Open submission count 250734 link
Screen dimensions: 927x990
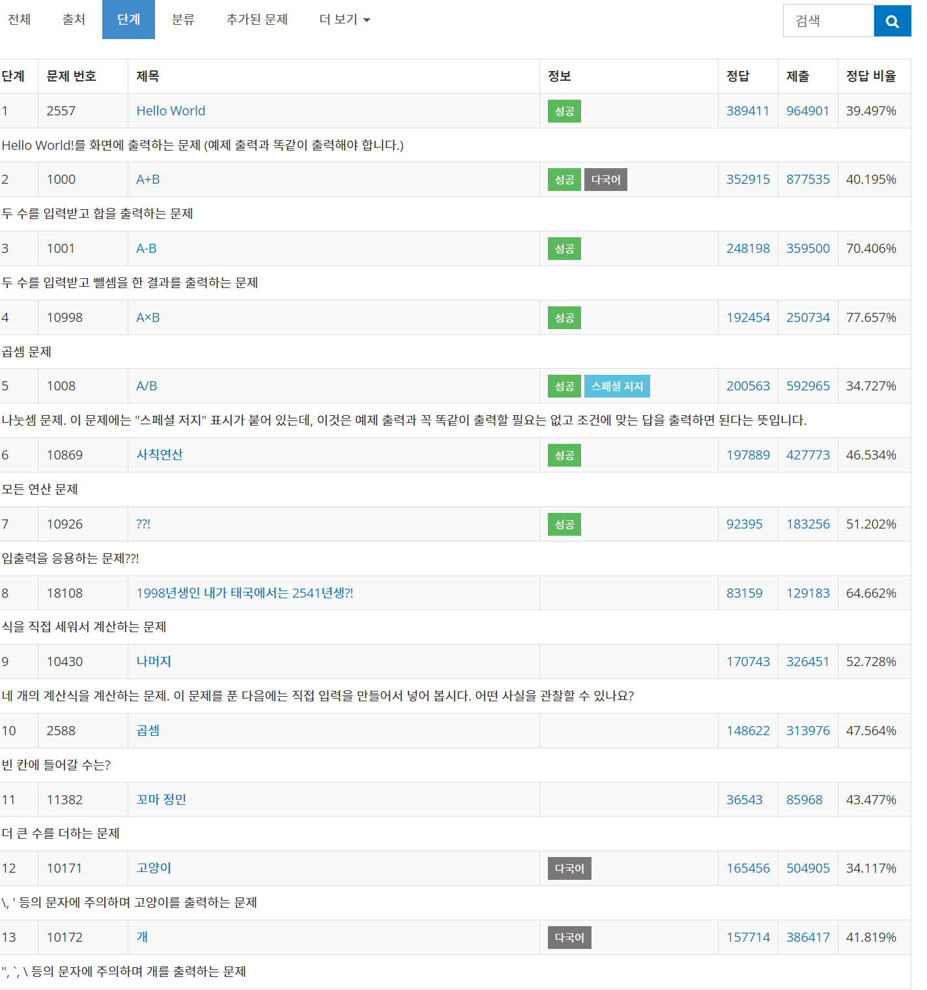[808, 317]
